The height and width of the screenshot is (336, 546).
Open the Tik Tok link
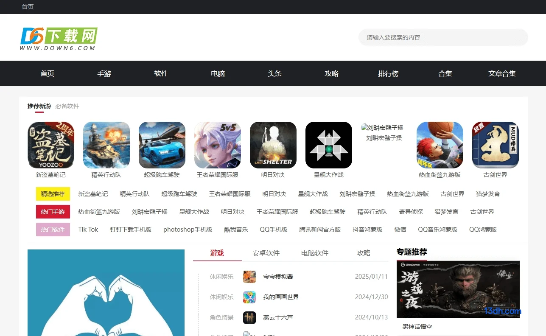coord(88,230)
